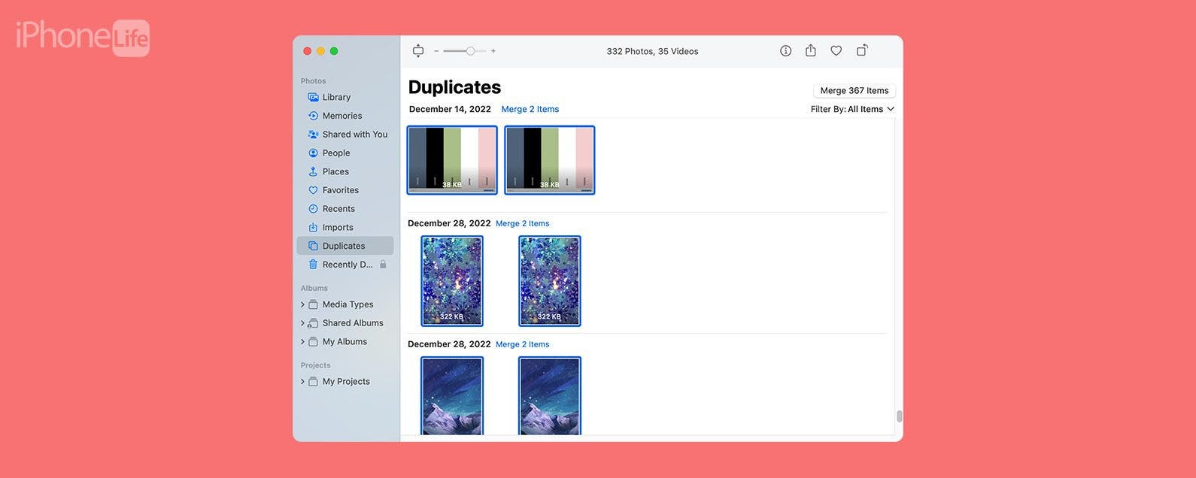Screen dimensions: 1196x478
Task: Select the Imports label in sidebar
Action: pos(338,228)
